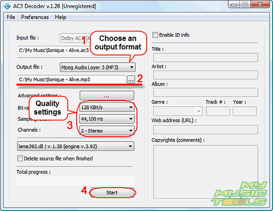Image resolution: width=273 pixels, height=211 pixels.
Task: Click the Total progress bar
Action: click(75, 181)
